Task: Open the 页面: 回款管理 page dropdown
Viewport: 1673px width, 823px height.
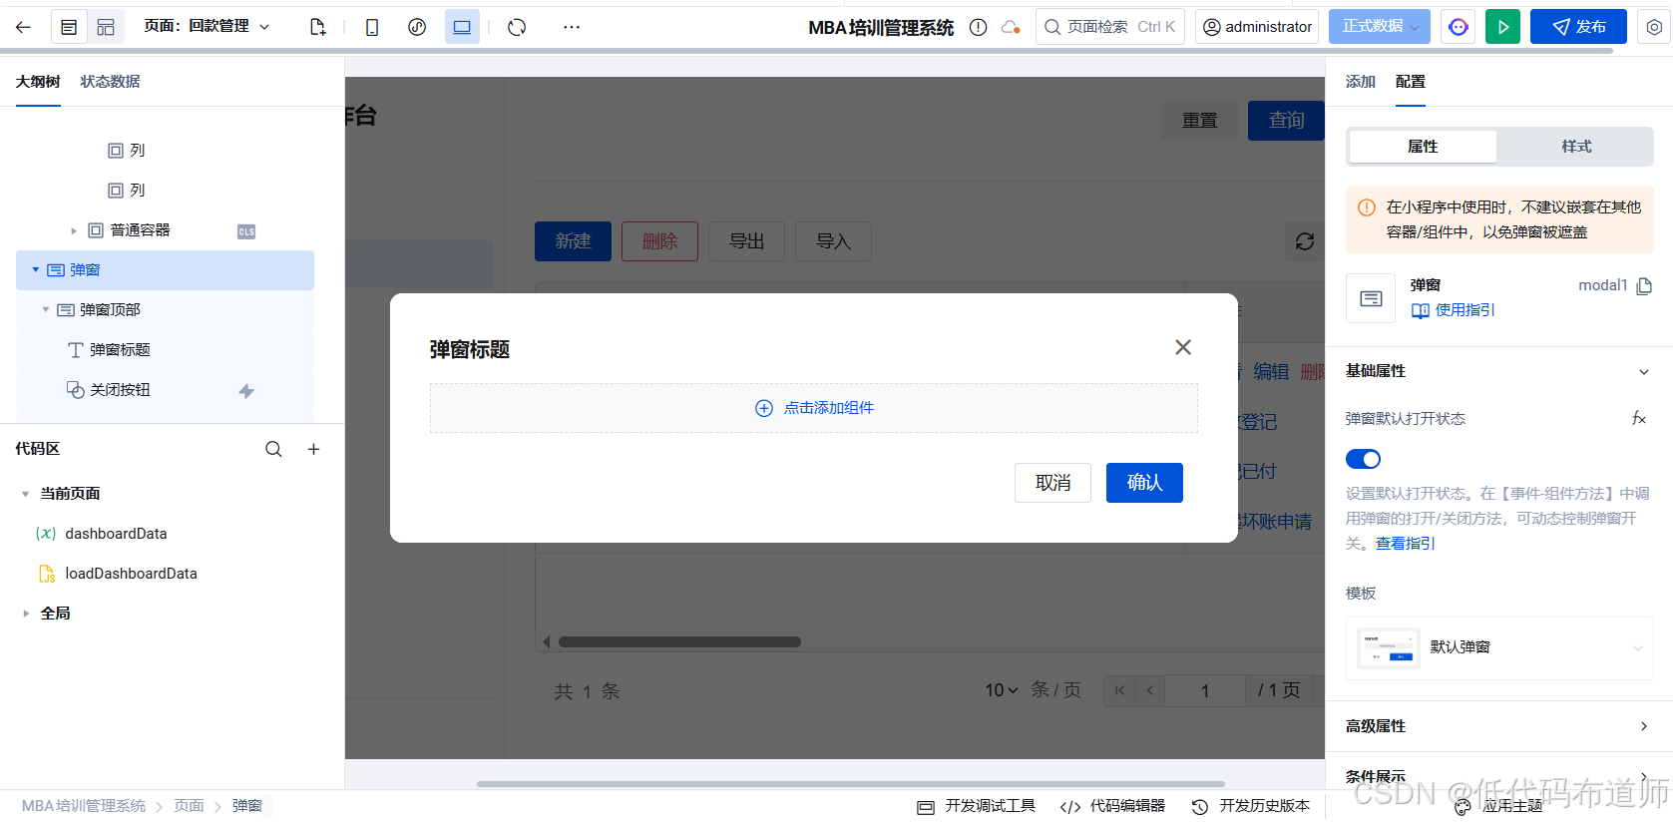Action: coord(207,26)
